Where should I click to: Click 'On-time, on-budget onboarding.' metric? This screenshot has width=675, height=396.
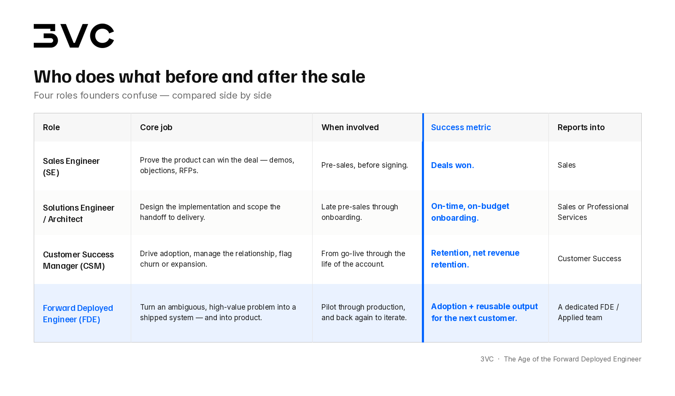pyautogui.click(x=470, y=212)
